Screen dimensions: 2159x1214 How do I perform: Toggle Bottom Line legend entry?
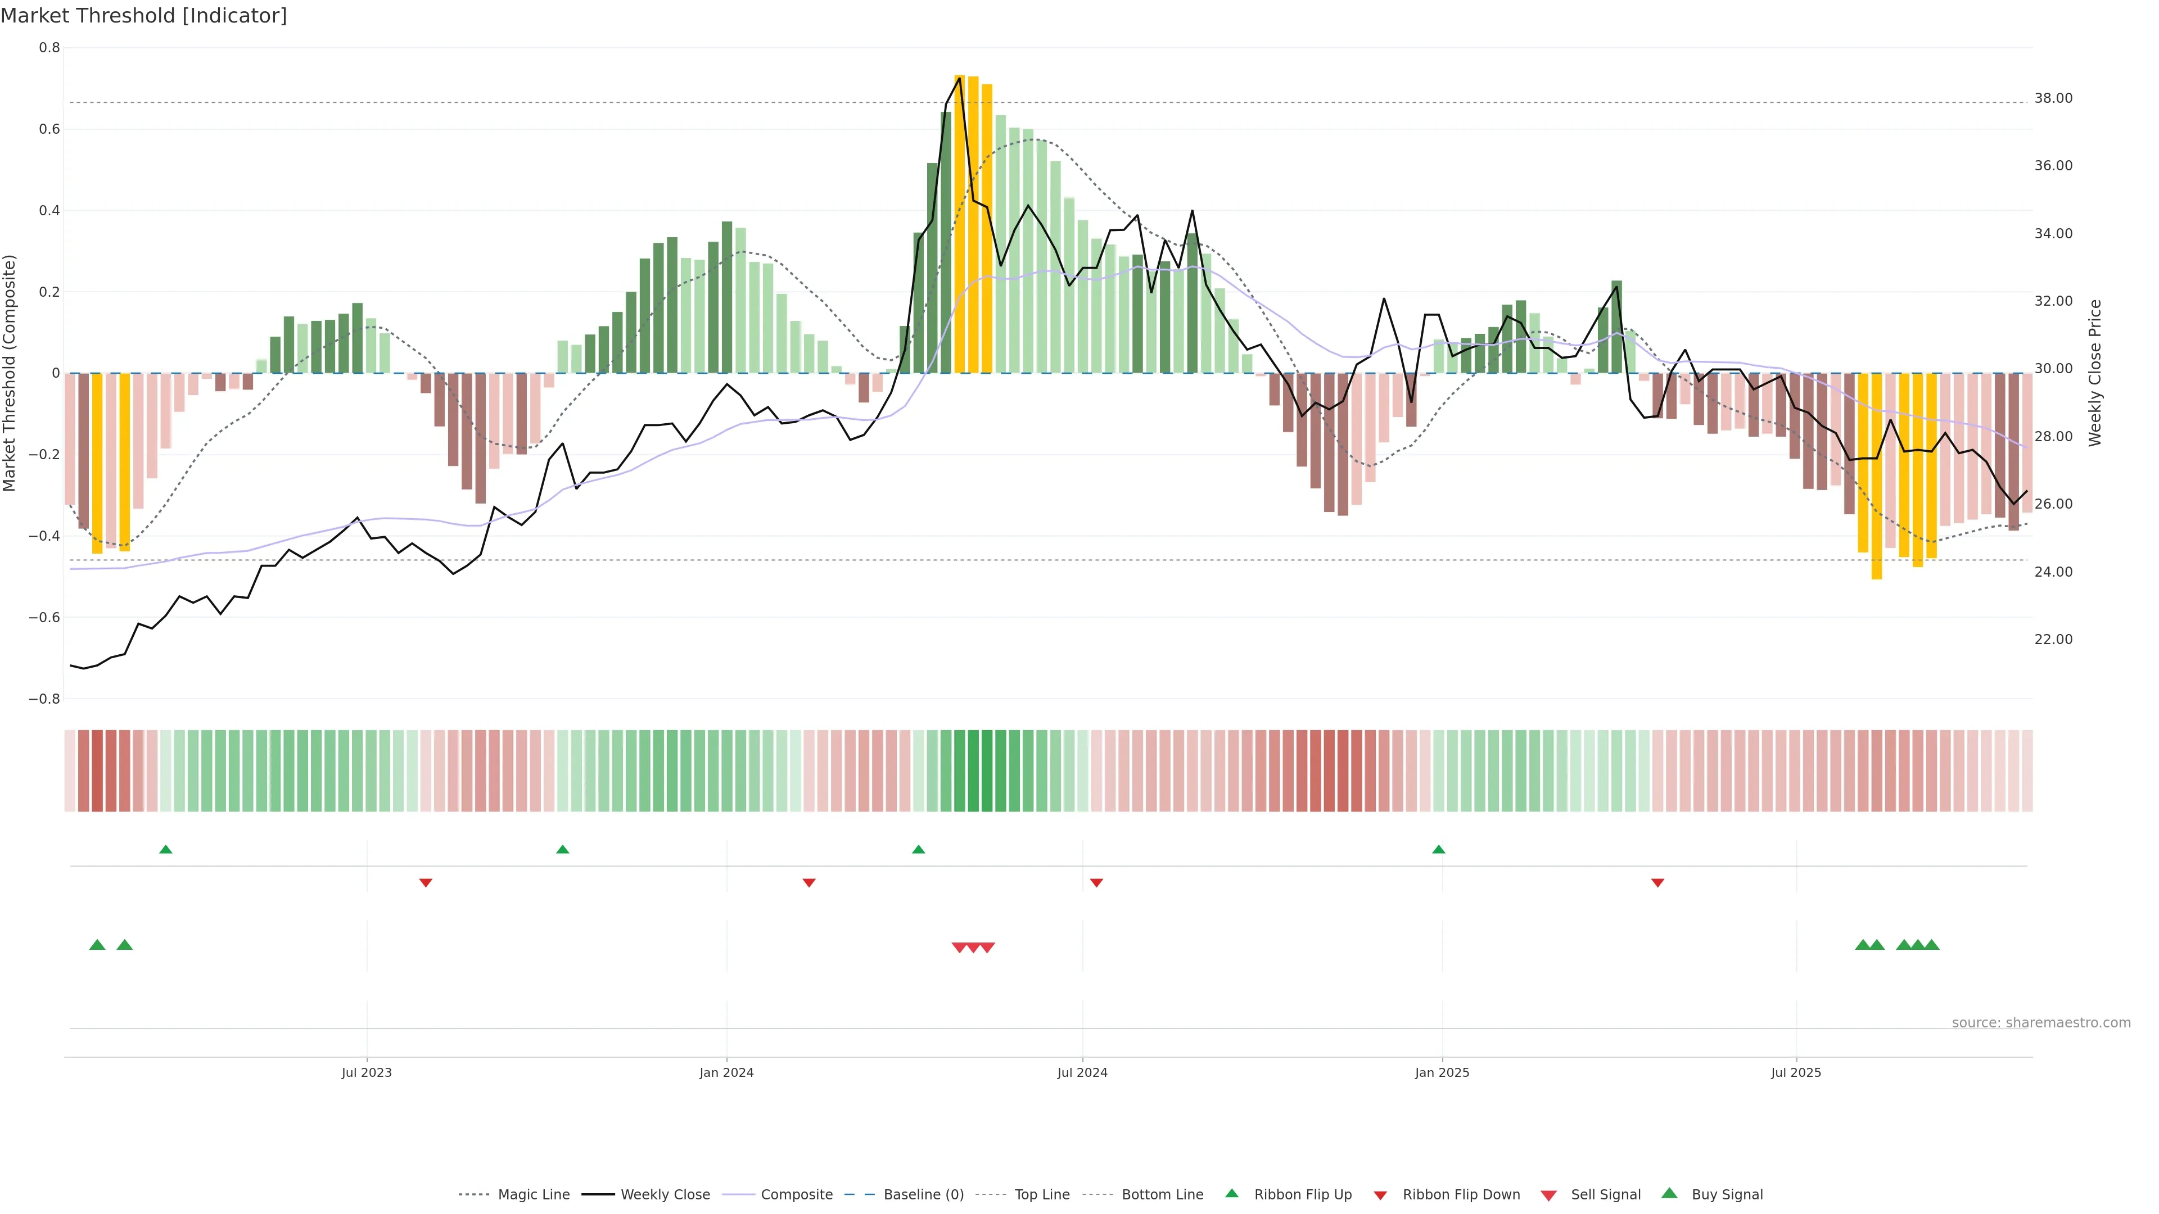pyautogui.click(x=1162, y=1195)
